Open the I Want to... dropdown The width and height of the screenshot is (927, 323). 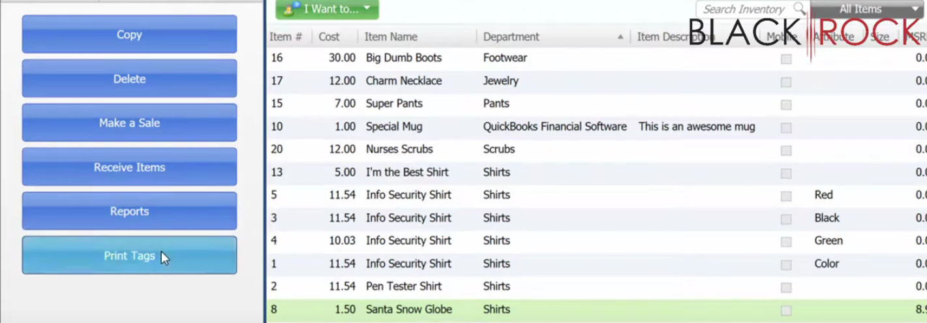click(x=327, y=9)
